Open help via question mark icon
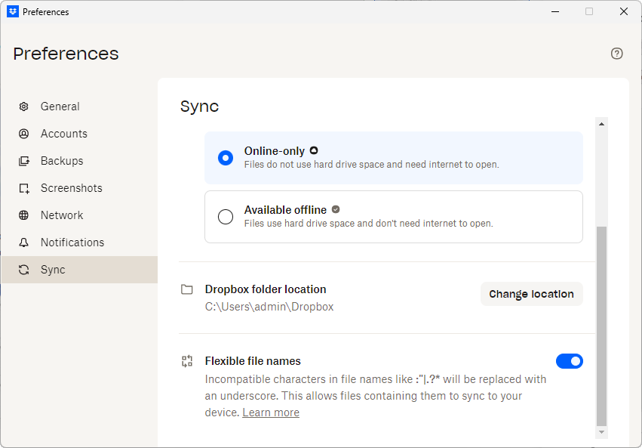 click(616, 54)
